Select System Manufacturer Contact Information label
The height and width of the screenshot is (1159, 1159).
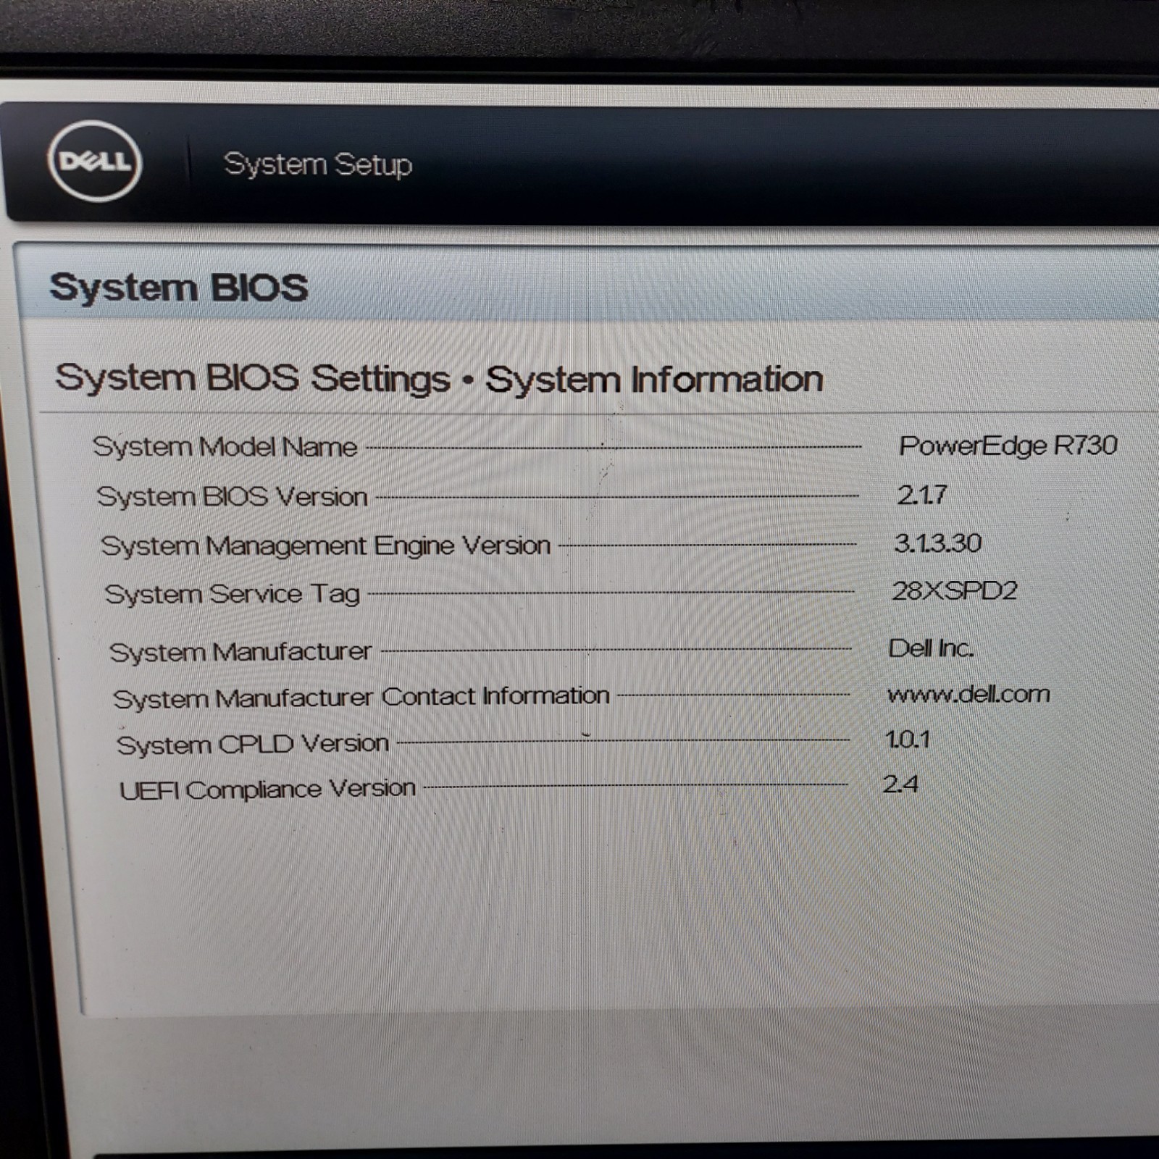(x=361, y=698)
